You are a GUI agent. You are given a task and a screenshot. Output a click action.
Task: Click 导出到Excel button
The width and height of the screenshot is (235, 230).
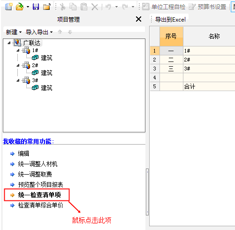coord(170,20)
